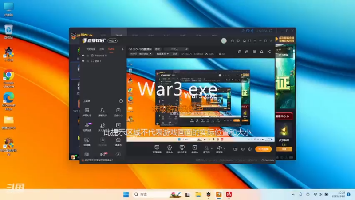Open the 直播弹幕 panel

pos(157,149)
